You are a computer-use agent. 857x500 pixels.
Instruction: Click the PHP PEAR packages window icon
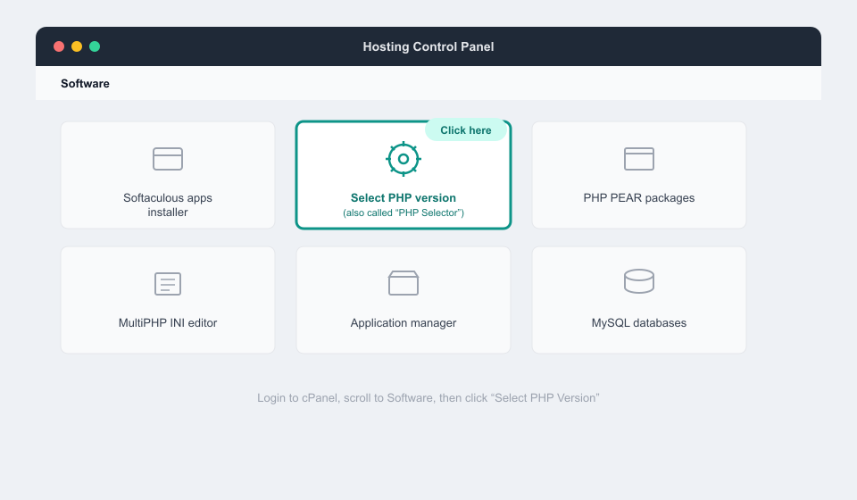639,159
